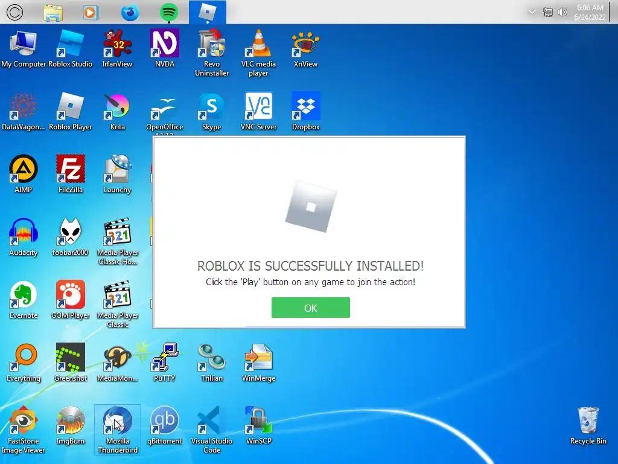
Task: Open the volume speaker tray icon
Action: click(562, 12)
